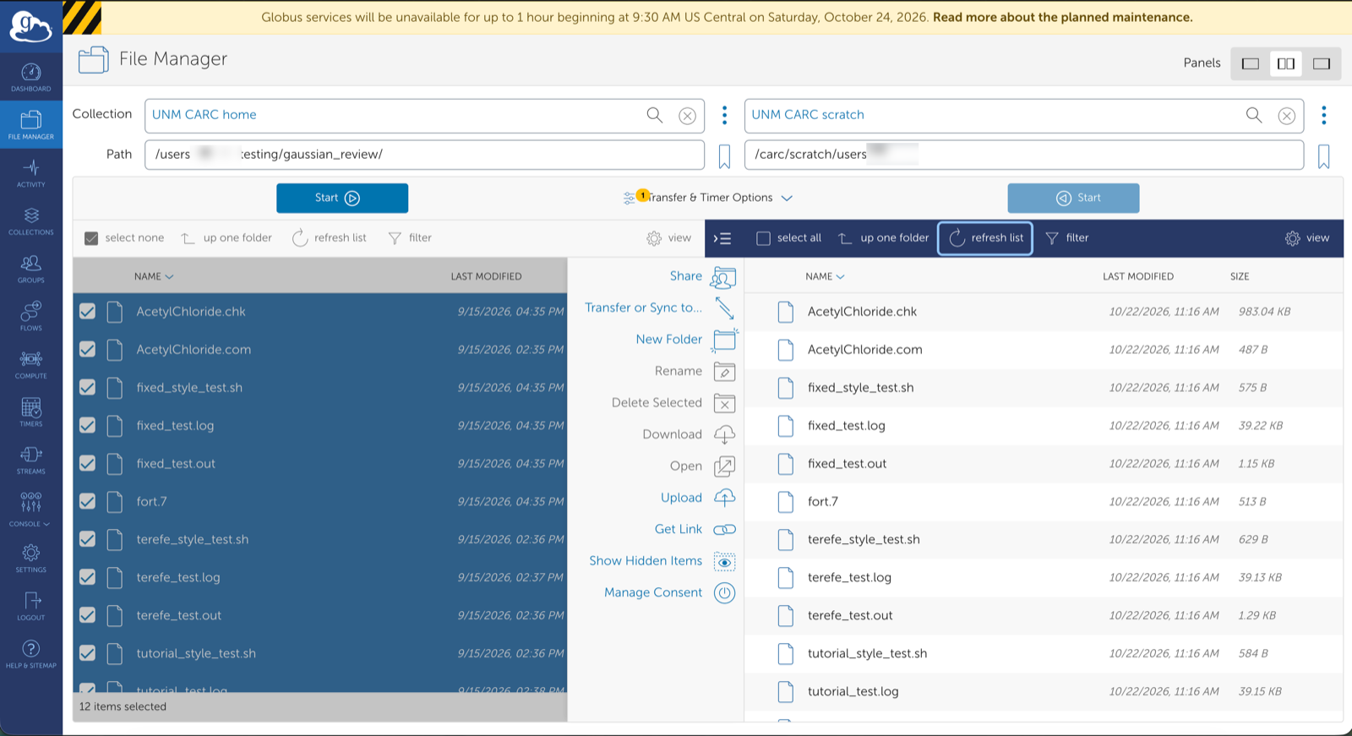1352x736 pixels.
Task: Open Help & Sitemap icon
Action: click(31, 654)
